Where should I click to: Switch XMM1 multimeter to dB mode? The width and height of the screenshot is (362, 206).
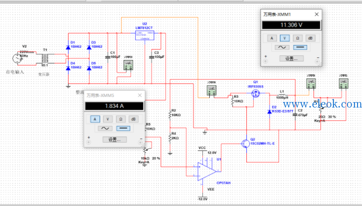tap(310, 38)
